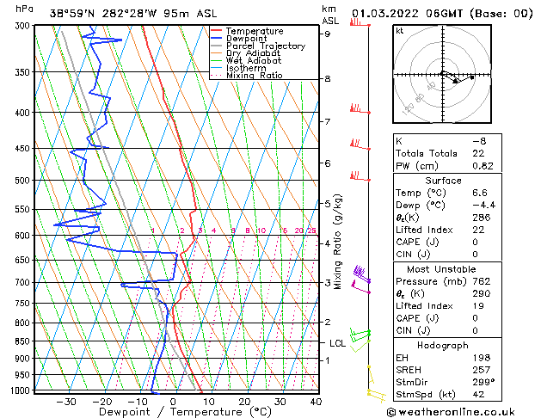
Task: Click the Mixing Ratio (g/kg) vertical label
Action: point(337,242)
